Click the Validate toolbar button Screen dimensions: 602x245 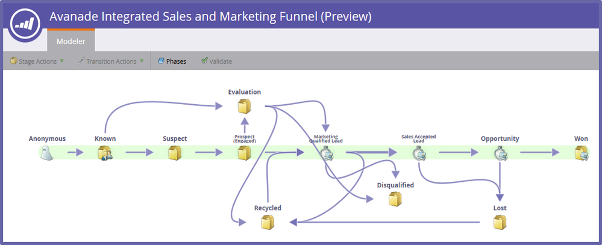[x=216, y=61]
